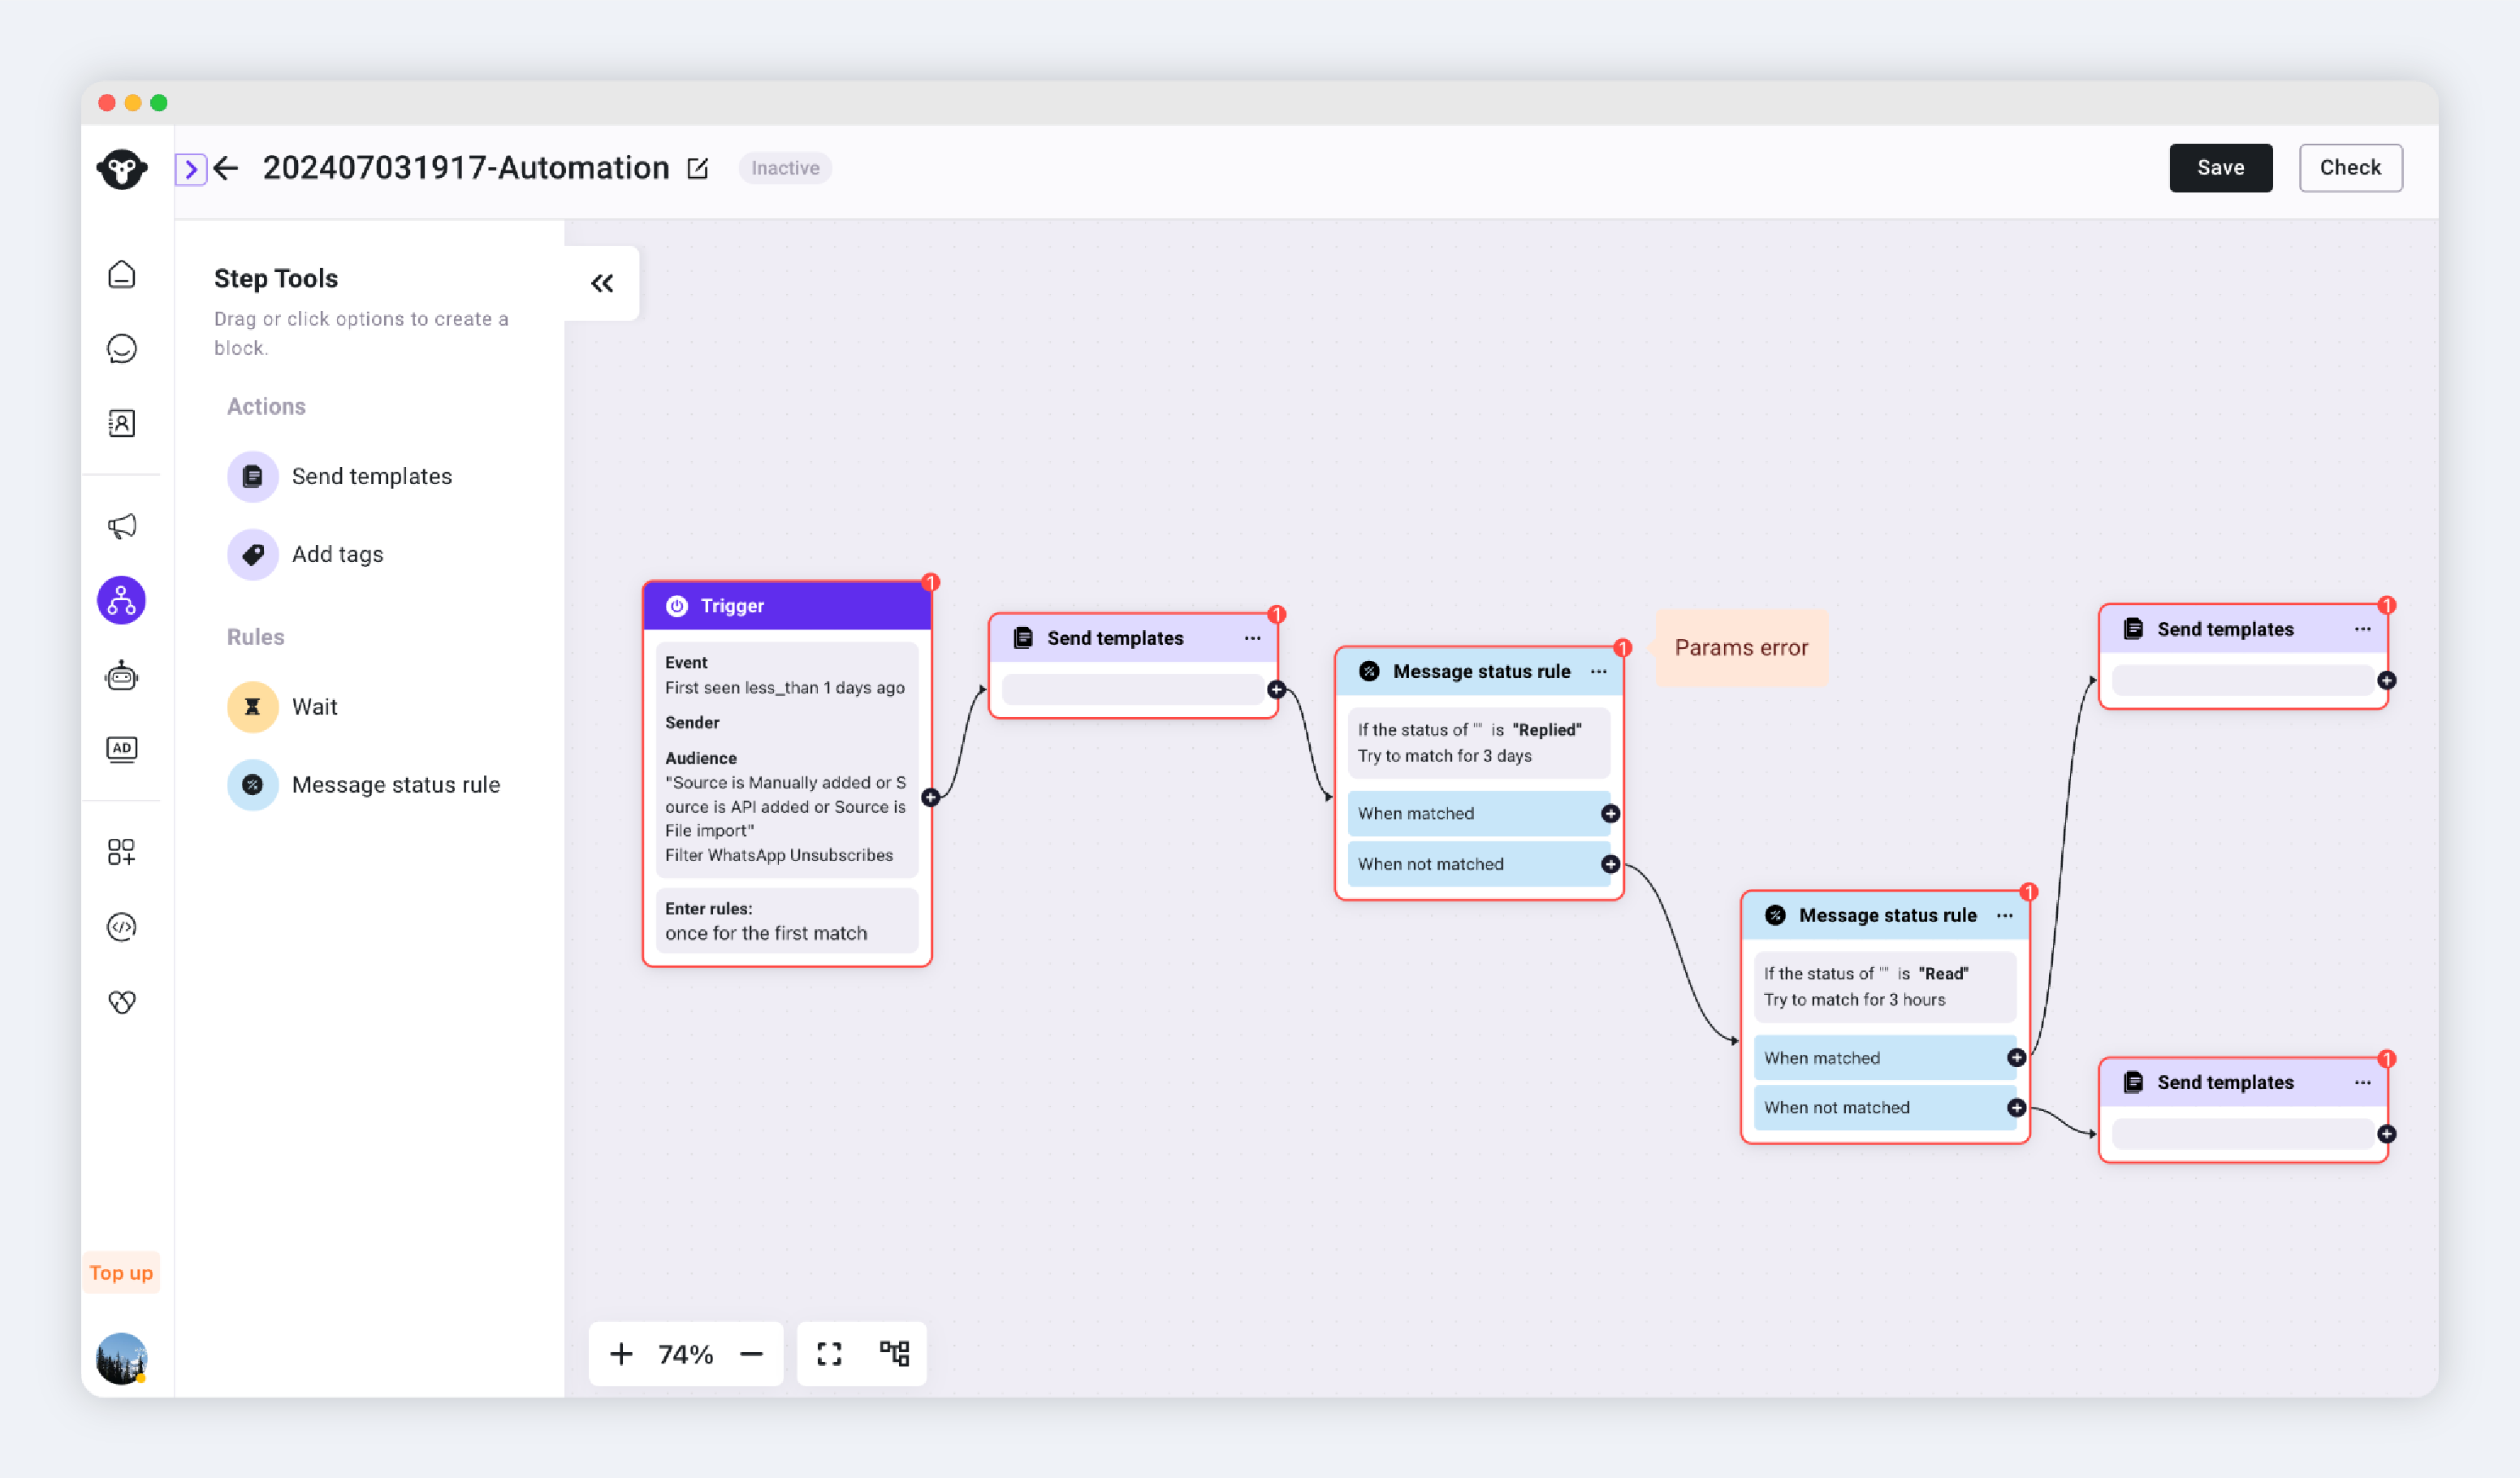Viewport: 2520px width, 1478px height.
Task: Click the fit-to-screen icon
Action: click(x=829, y=1353)
